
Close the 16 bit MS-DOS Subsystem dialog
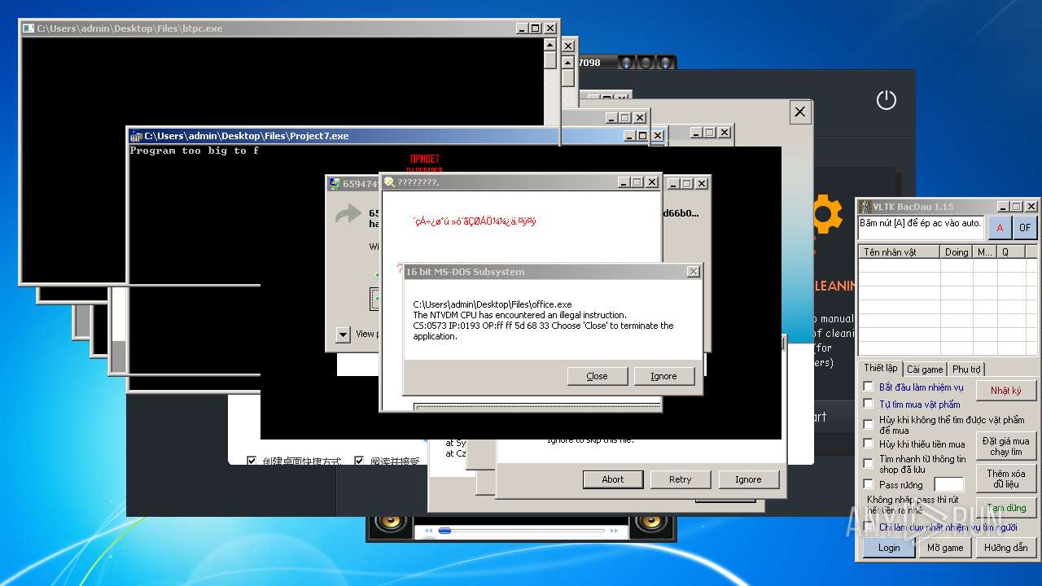(693, 272)
